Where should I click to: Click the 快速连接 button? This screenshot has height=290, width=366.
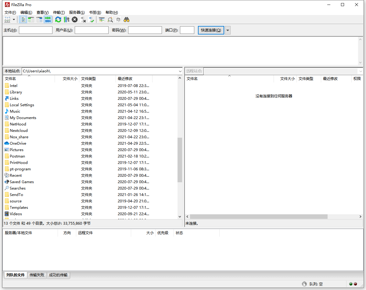pos(211,30)
